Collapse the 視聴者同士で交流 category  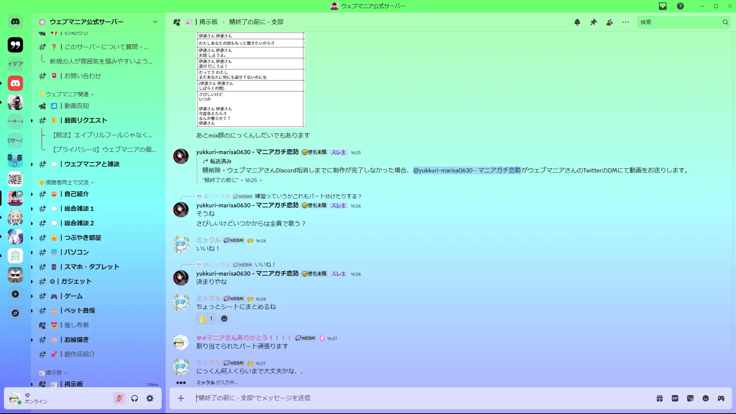[67, 182]
